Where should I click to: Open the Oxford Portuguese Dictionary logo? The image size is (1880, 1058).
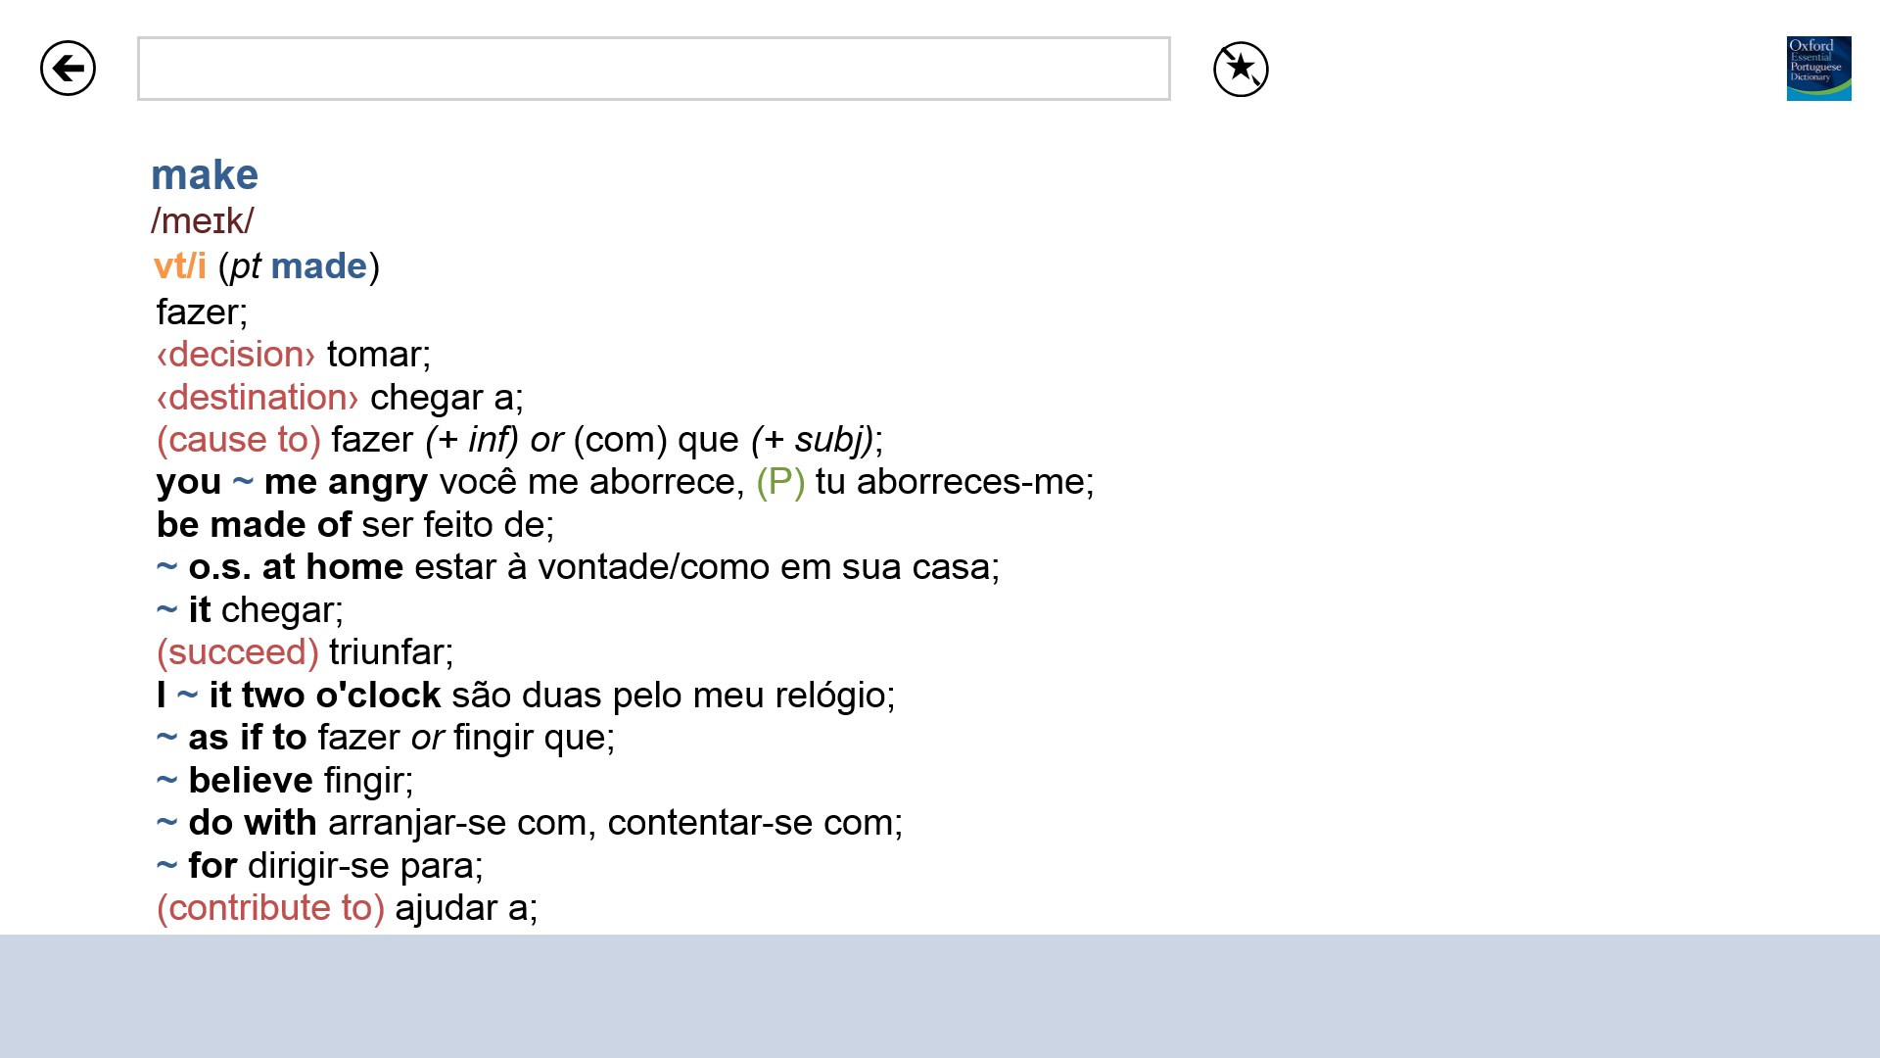[1818, 69]
